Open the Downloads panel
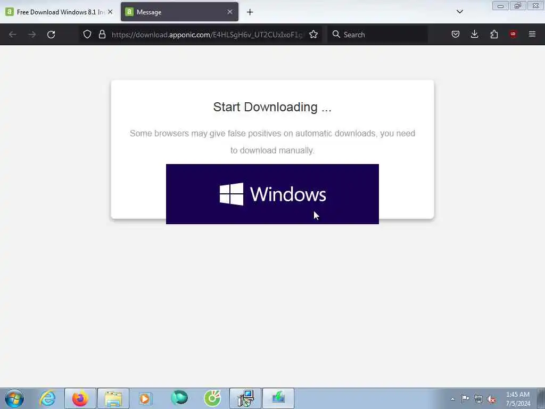 (474, 34)
